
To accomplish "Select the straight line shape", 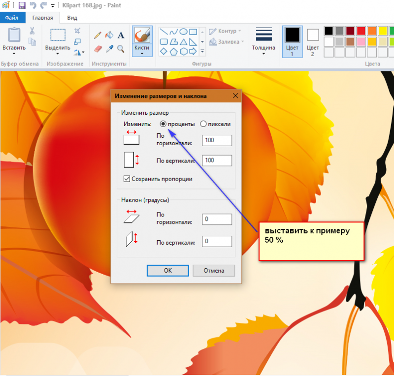I will click(164, 32).
